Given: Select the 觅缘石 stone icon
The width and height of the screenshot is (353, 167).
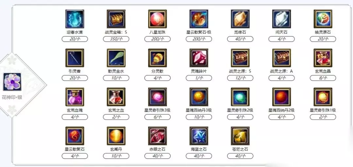Looking at the screenshot, I should pyautogui.click(x=240, y=19).
